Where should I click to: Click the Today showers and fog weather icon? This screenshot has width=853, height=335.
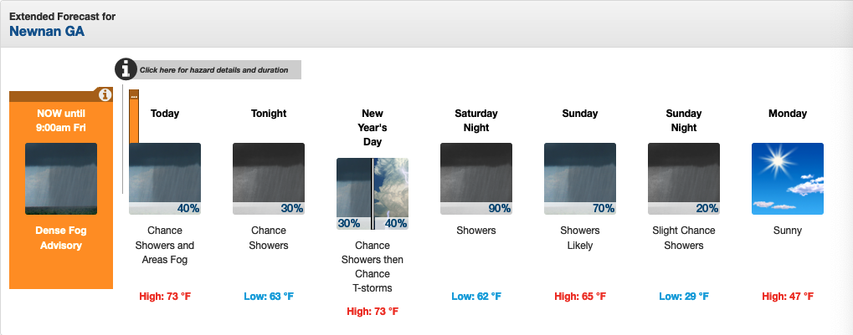pyautogui.click(x=165, y=179)
